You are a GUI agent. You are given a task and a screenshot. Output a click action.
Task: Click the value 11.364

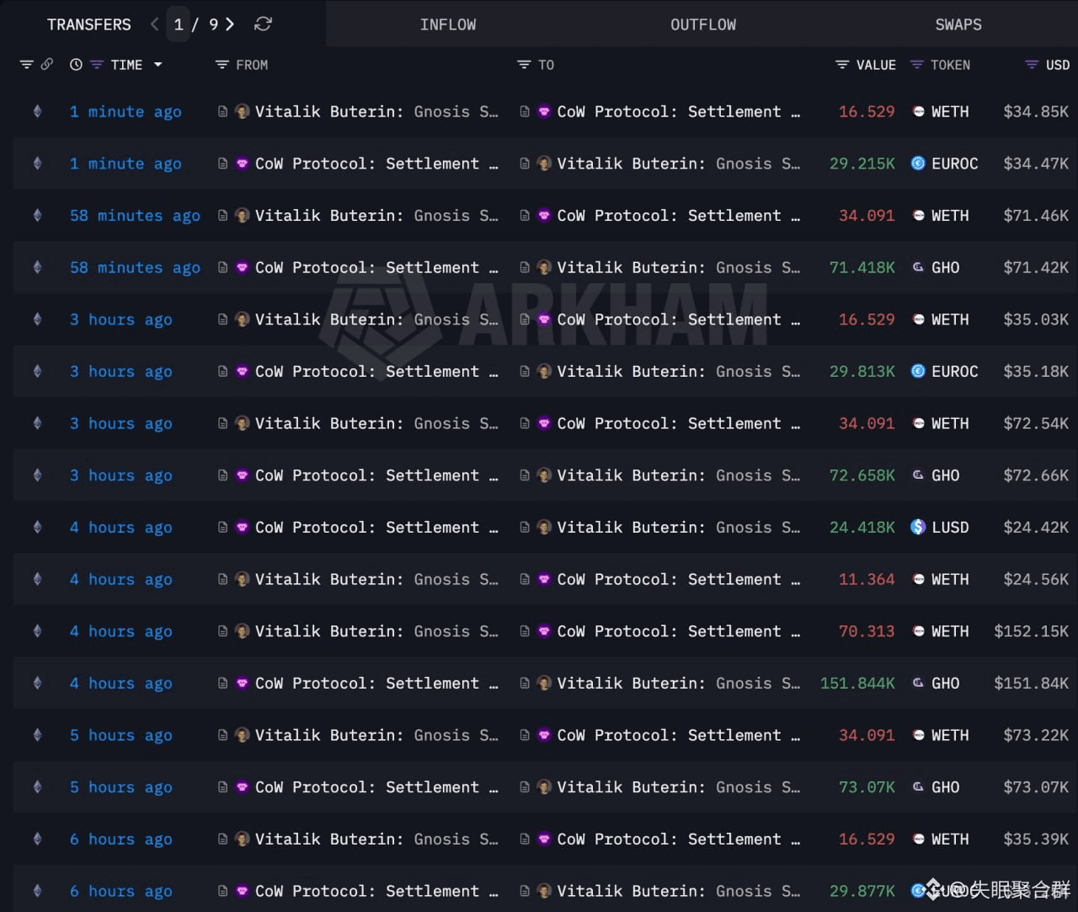point(867,579)
